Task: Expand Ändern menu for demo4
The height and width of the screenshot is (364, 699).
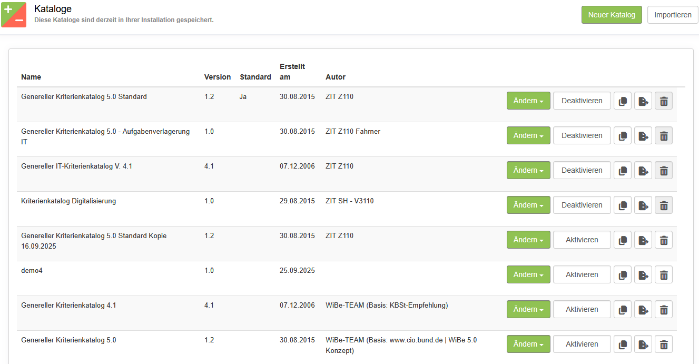Action: (x=528, y=275)
